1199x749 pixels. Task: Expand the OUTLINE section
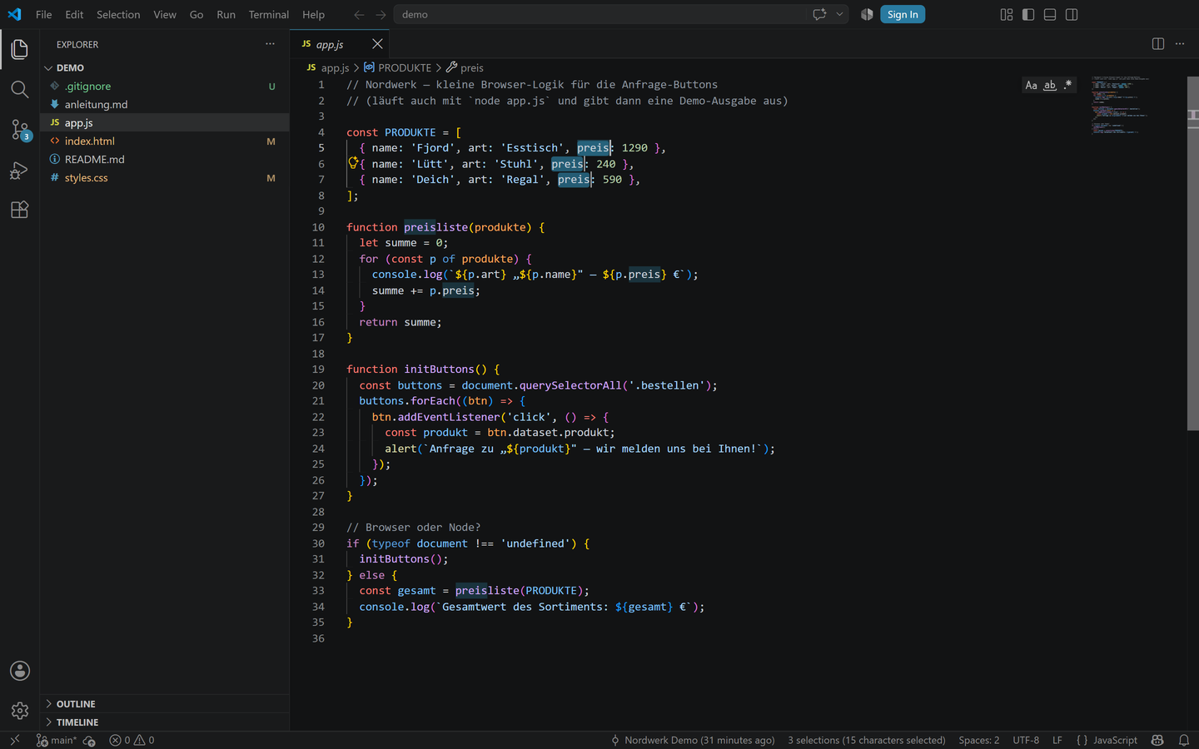165,704
